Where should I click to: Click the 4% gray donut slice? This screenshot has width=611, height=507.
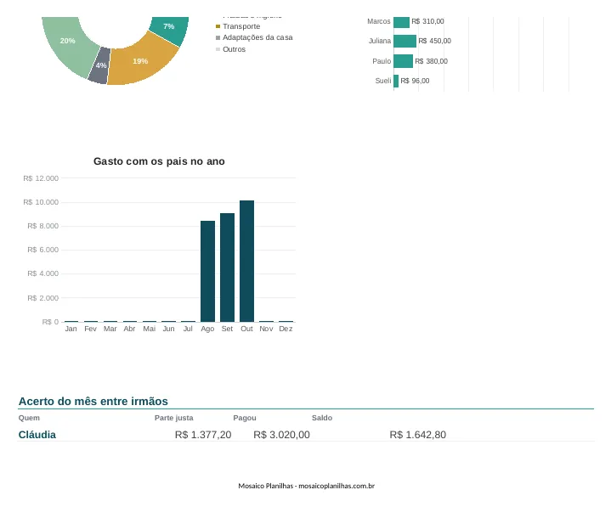(x=99, y=66)
